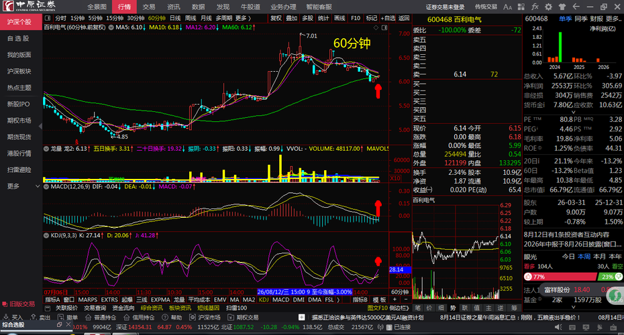Select the 同季 financial view
Image resolution: width=624 pixels, height=335 pixels.
(581, 19)
